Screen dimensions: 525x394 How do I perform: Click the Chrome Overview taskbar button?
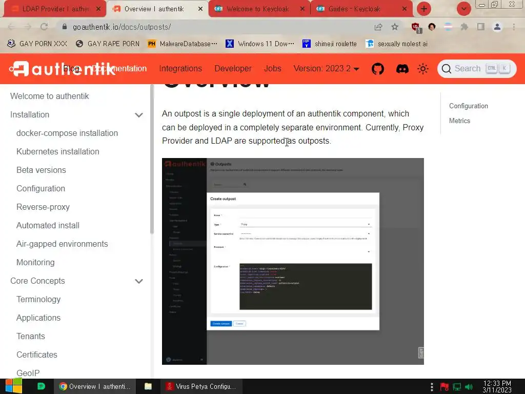click(95, 386)
